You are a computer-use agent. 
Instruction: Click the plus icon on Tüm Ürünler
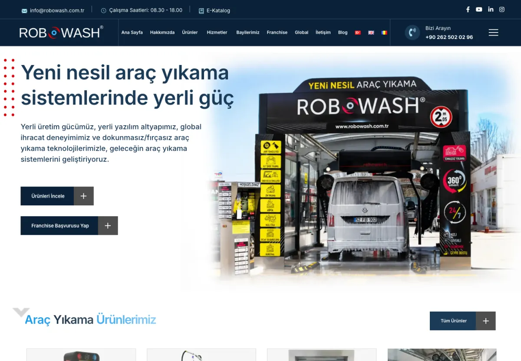pos(486,321)
